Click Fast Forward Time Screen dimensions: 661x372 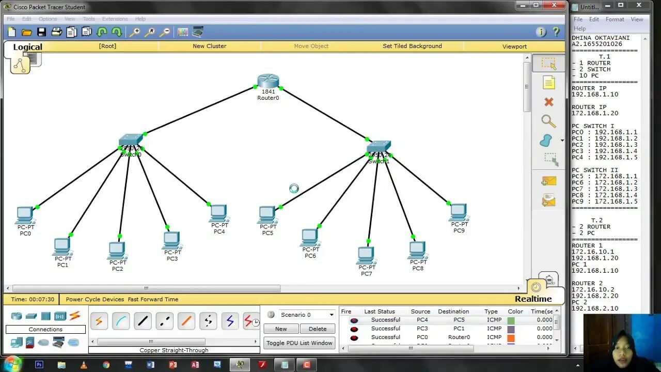[x=153, y=299]
